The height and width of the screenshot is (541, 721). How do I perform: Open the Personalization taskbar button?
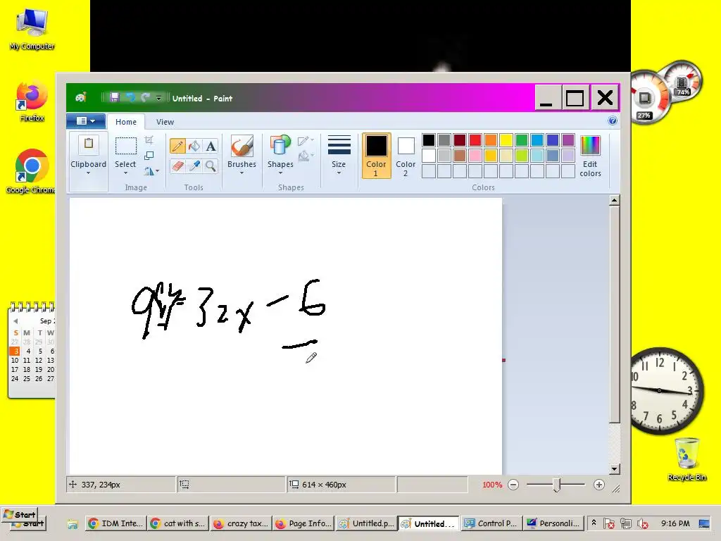pyautogui.click(x=553, y=523)
